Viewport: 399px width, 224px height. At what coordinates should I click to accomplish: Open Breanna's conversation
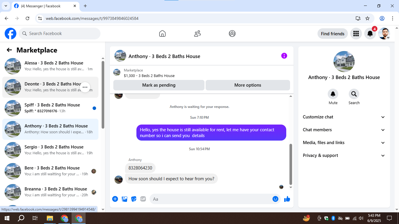[50, 192]
